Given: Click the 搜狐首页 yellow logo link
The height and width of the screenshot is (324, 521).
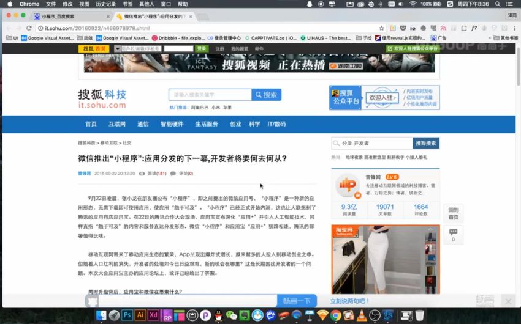Looking at the screenshot, I should (x=94, y=49).
